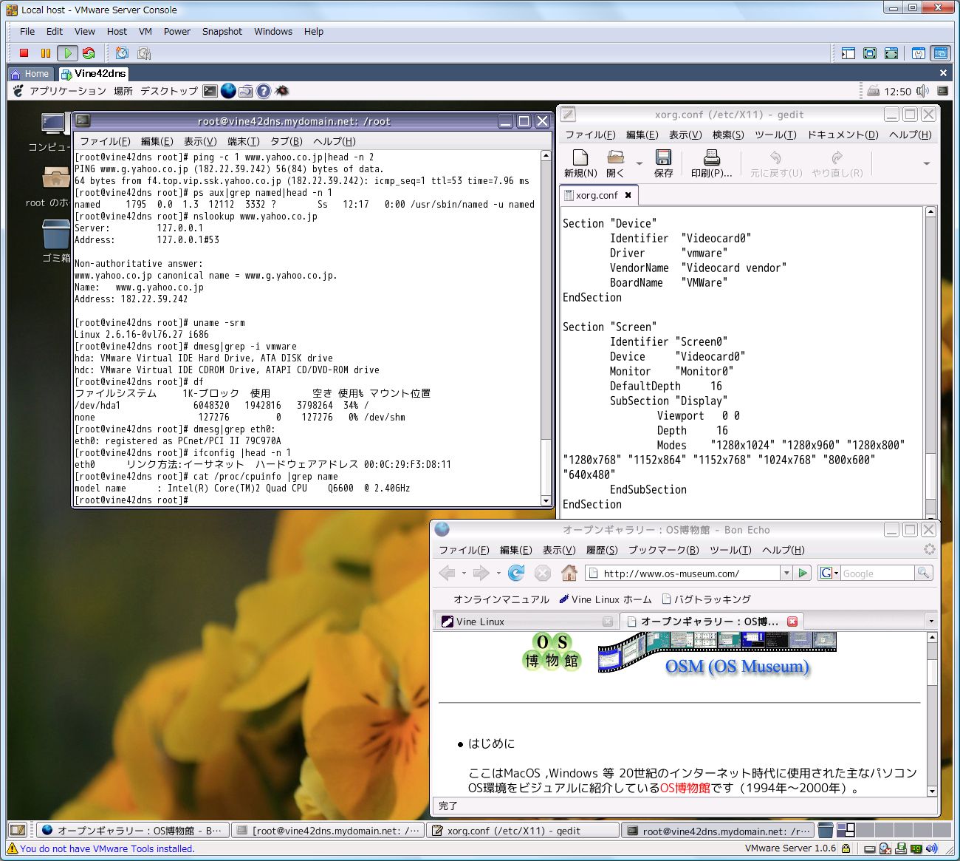This screenshot has height=861, width=960.
Task: Close the xorg.conf tab in gedit
Action: pyautogui.click(x=628, y=195)
